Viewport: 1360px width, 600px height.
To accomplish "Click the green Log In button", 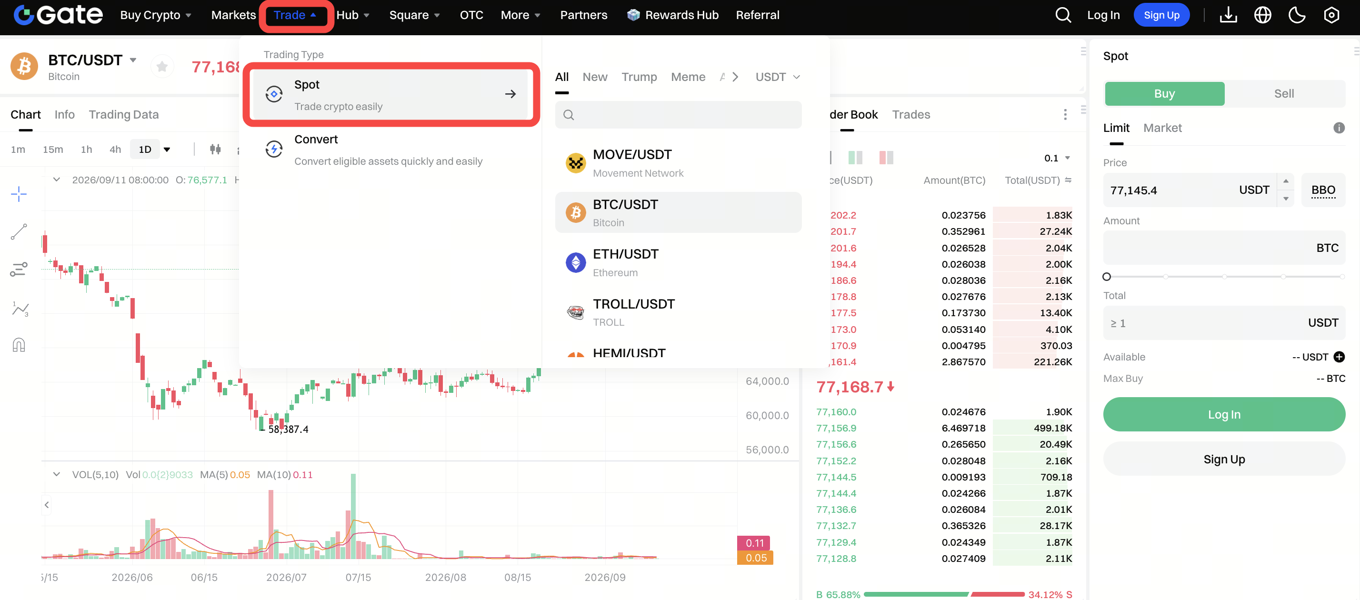I will click(x=1224, y=415).
